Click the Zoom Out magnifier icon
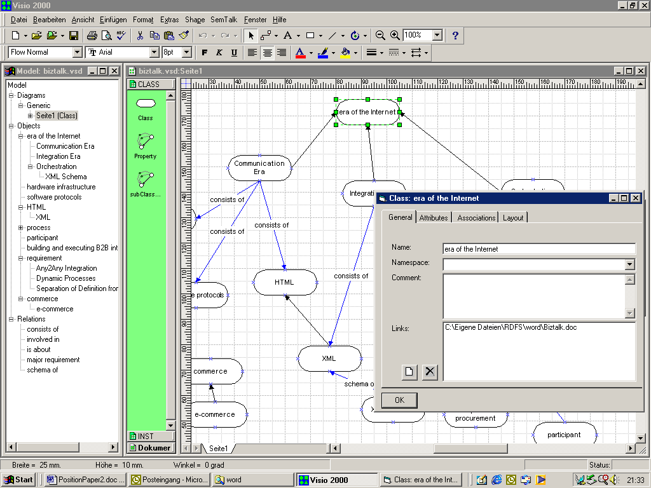651x488 pixels. pyautogui.click(x=381, y=36)
